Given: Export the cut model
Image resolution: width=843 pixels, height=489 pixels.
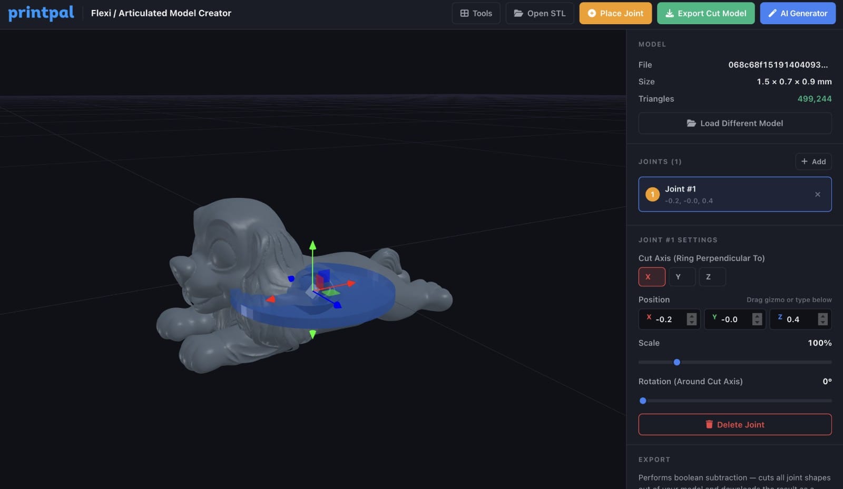Looking at the screenshot, I should click(705, 13).
